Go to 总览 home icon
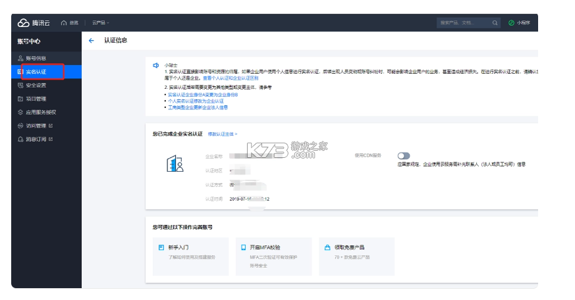Screen dimensions: 575x300 coord(64,23)
